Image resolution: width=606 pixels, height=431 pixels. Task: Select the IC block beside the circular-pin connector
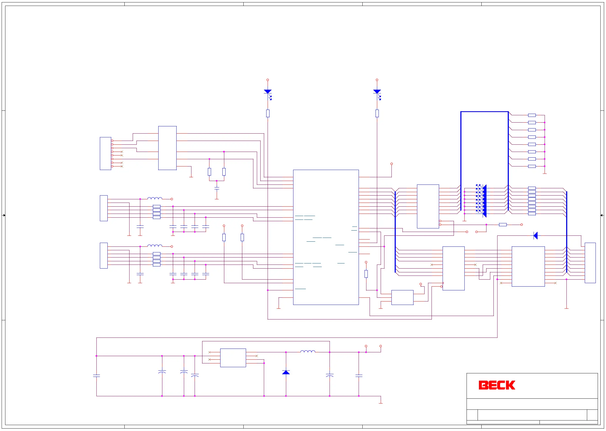[x=167, y=148]
